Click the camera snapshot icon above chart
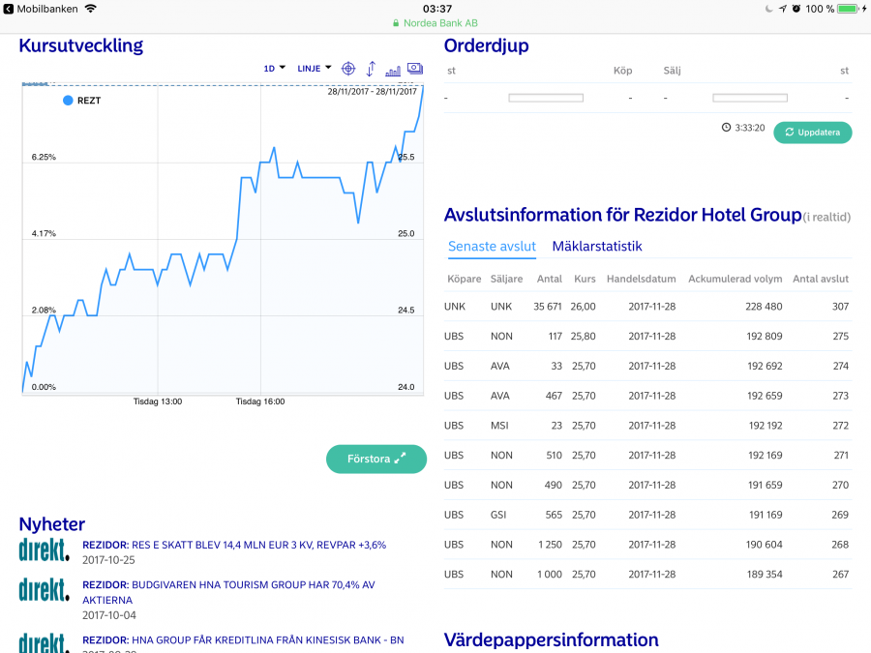871x653 pixels. pos(415,69)
